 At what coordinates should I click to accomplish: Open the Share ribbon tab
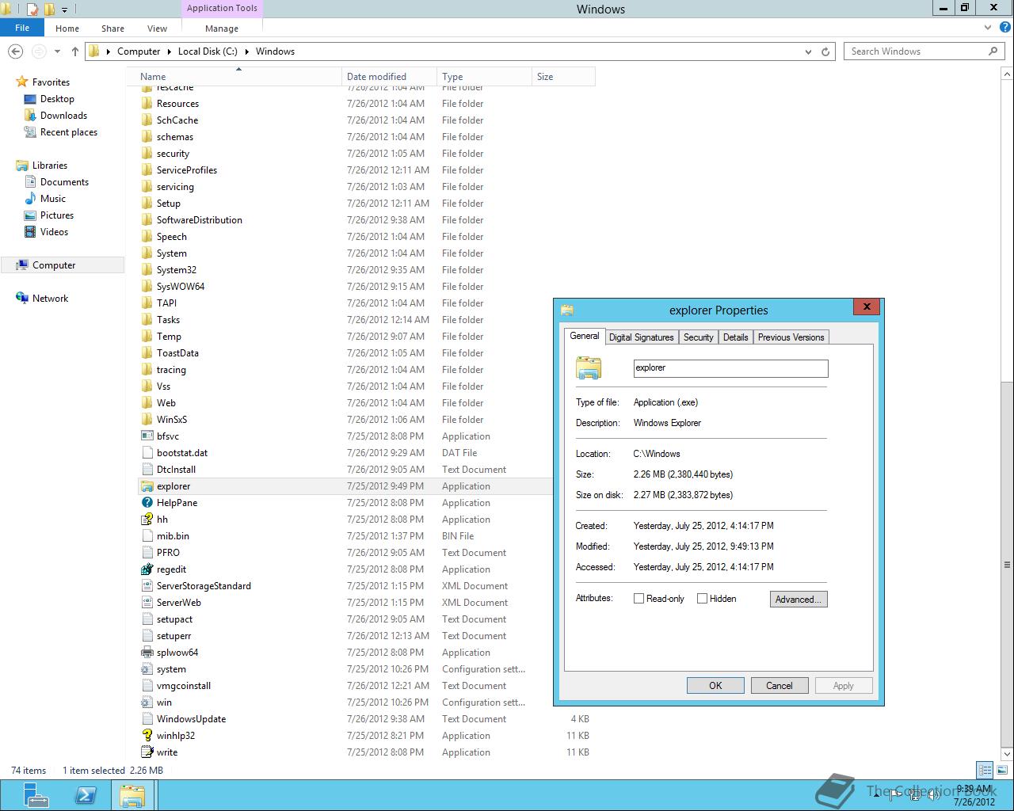tap(112, 29)
